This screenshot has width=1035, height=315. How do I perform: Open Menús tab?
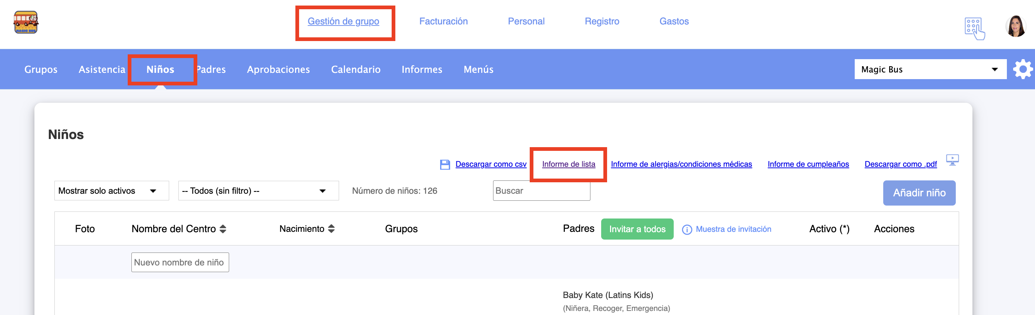479,70
